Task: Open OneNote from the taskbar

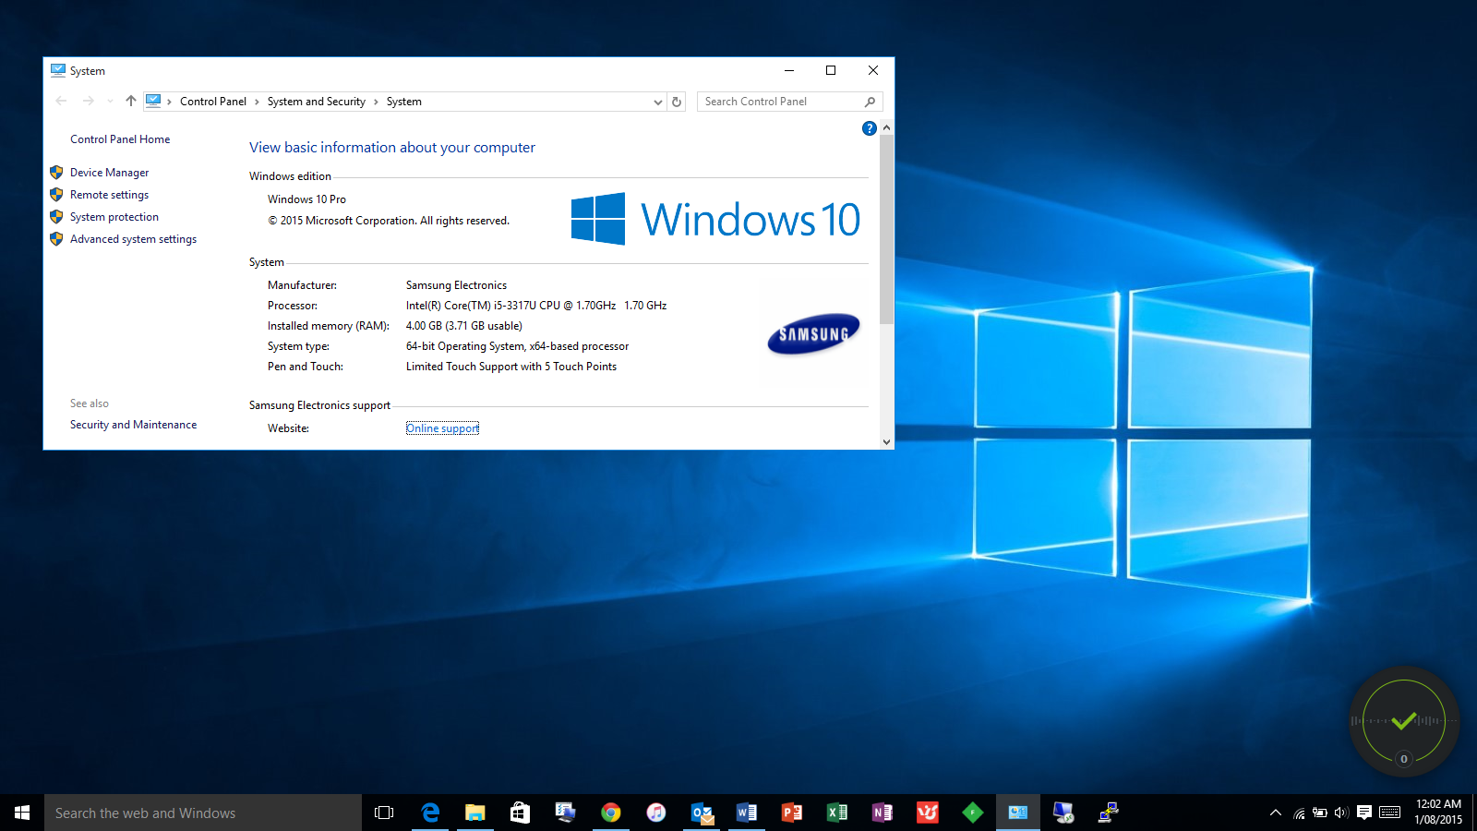Action: pos(882,813)
